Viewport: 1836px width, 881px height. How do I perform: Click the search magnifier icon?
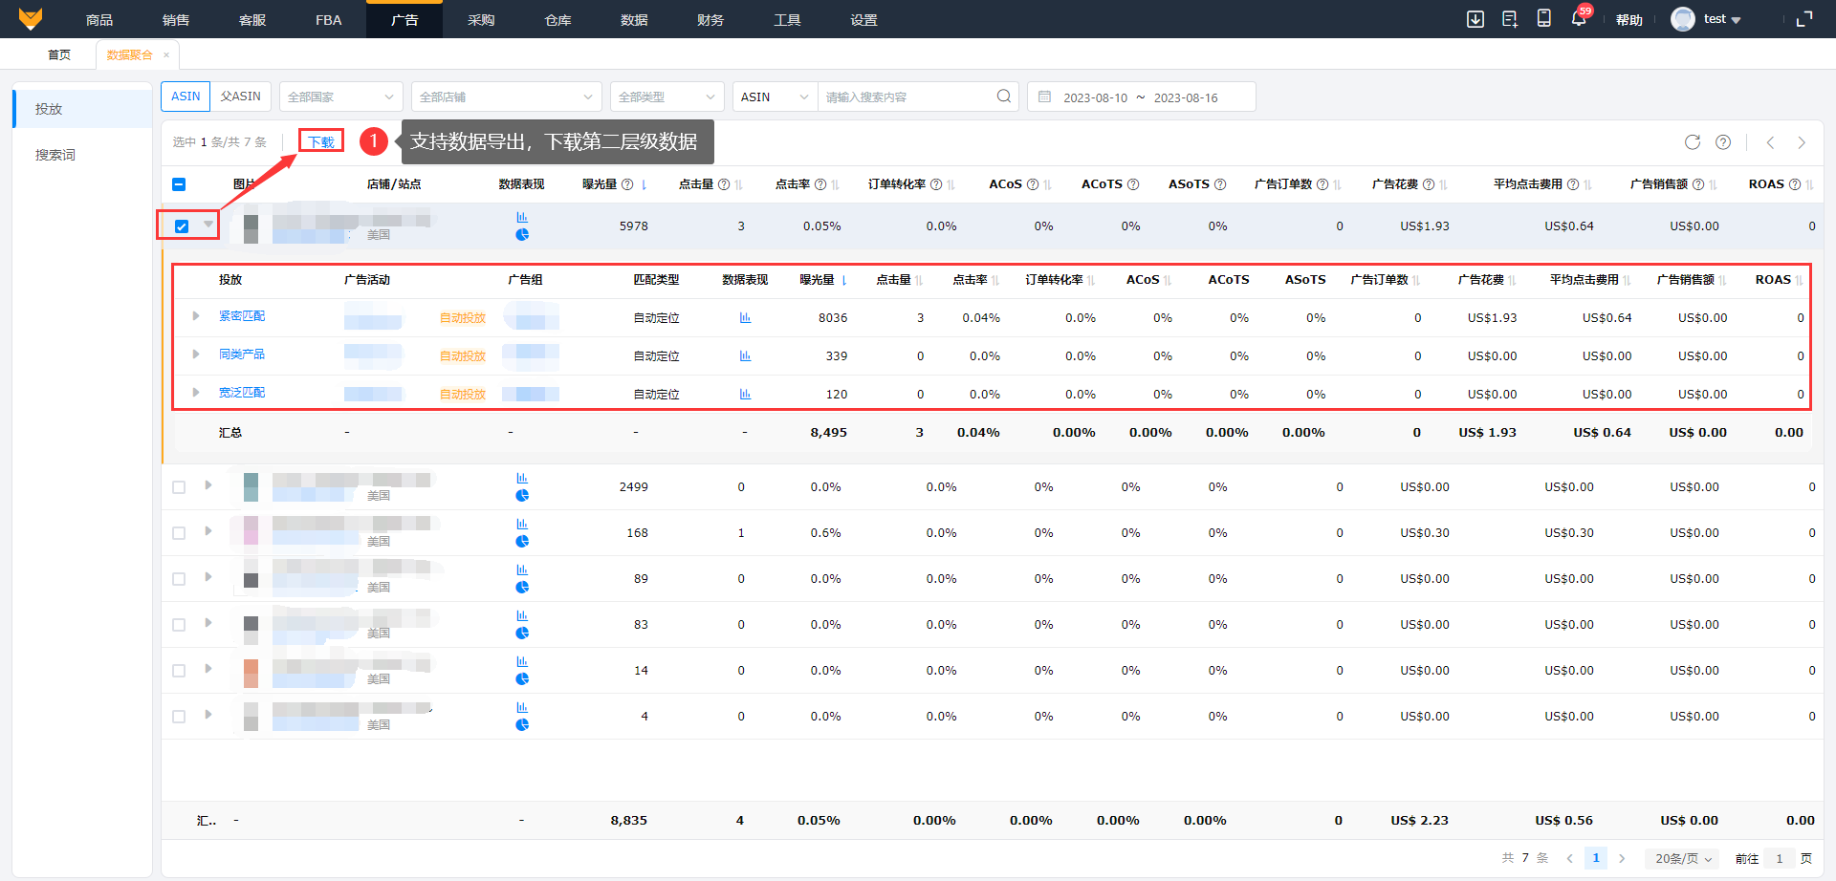point(1003,97)
